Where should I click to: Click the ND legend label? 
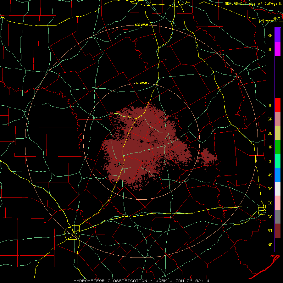point(270,245)
